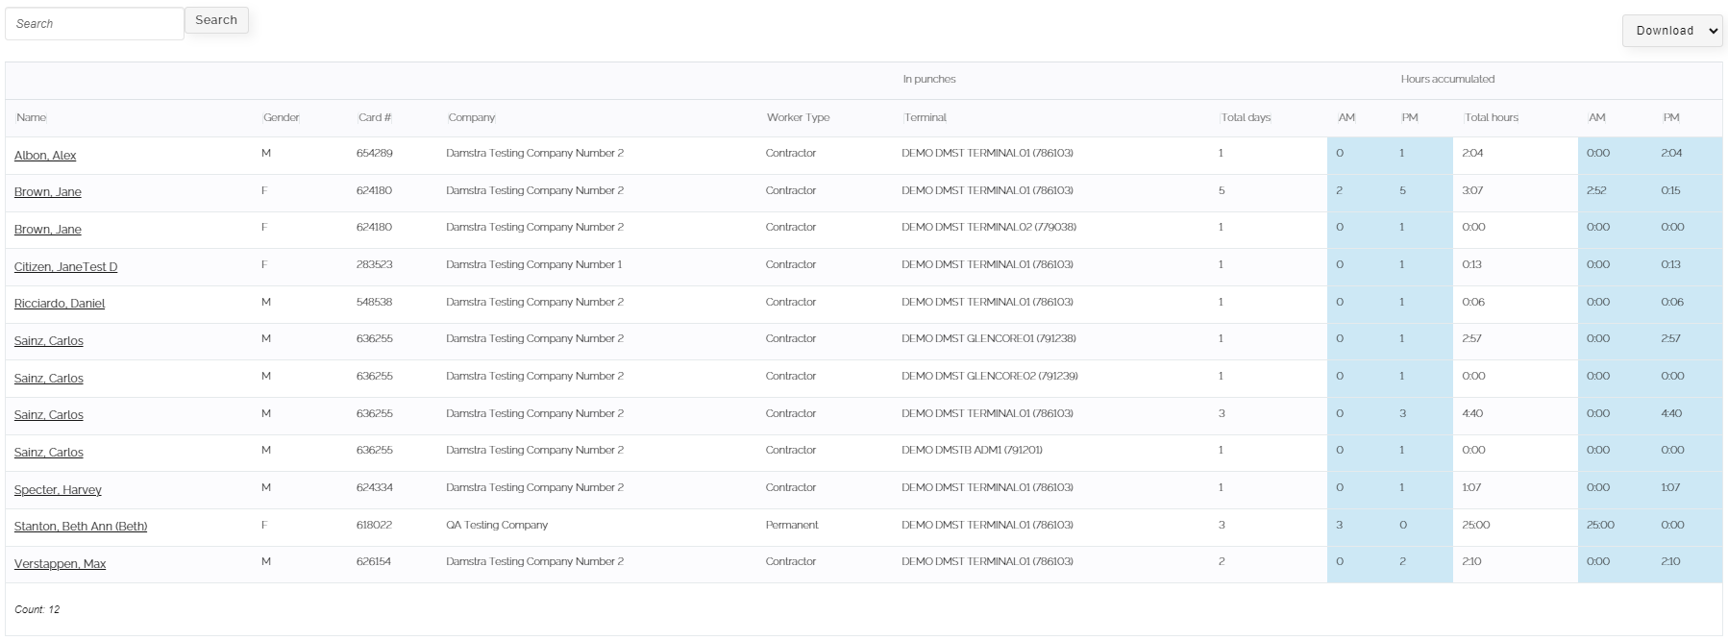This screenshot has height=641, width=1728.
Task: Click the Name column header
Action: click(x=32, y=117)
